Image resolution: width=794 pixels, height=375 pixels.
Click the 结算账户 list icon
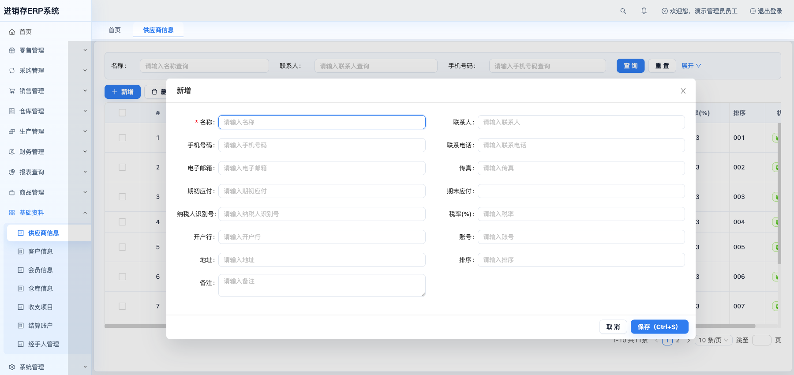21,326
